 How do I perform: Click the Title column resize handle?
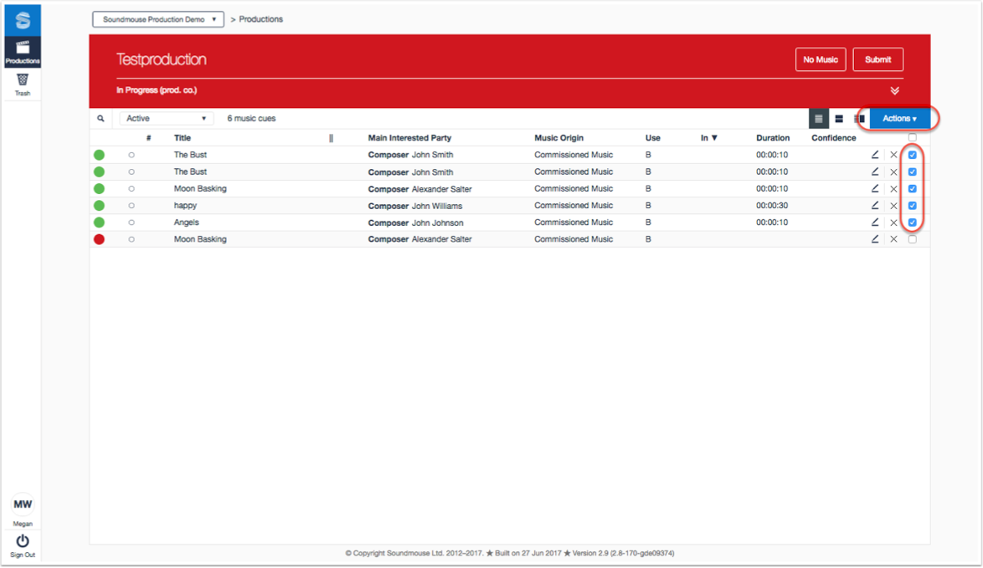click(x=331, y=138)
